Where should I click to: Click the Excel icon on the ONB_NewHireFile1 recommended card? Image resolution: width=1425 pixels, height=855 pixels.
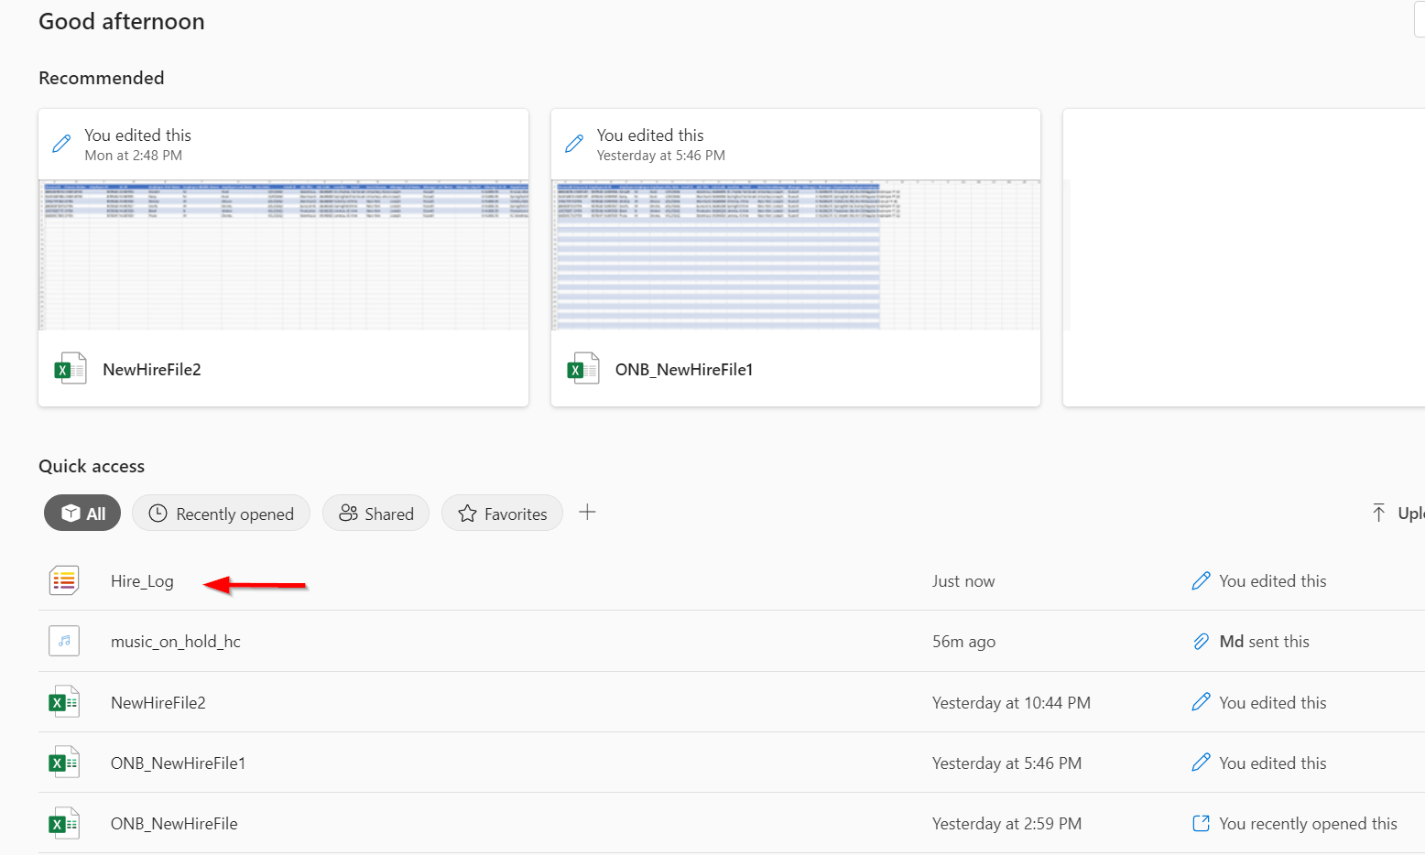click(583, 369)
